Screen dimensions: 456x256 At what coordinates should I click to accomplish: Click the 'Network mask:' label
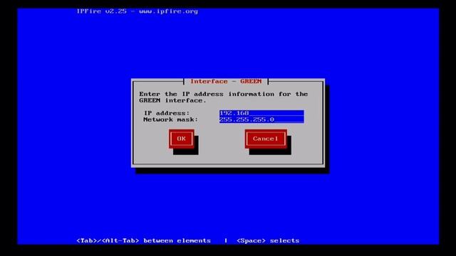pos(170,119)
